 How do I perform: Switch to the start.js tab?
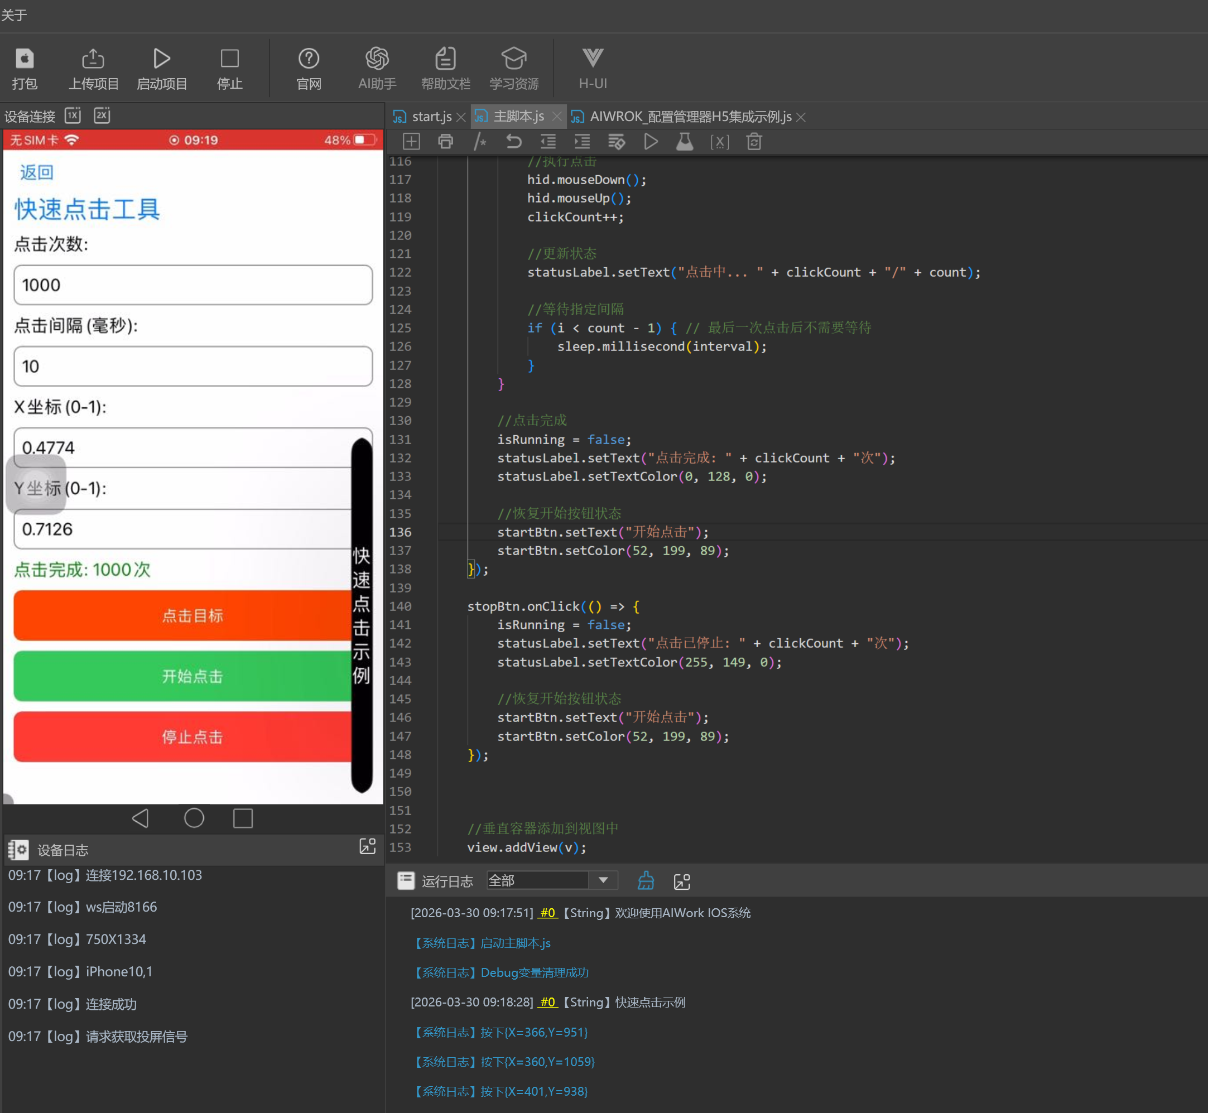tap(431, 116)
